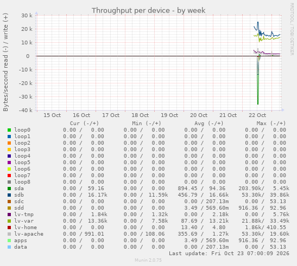Click the 'Avg (-/+)' column header

(208, 124)
